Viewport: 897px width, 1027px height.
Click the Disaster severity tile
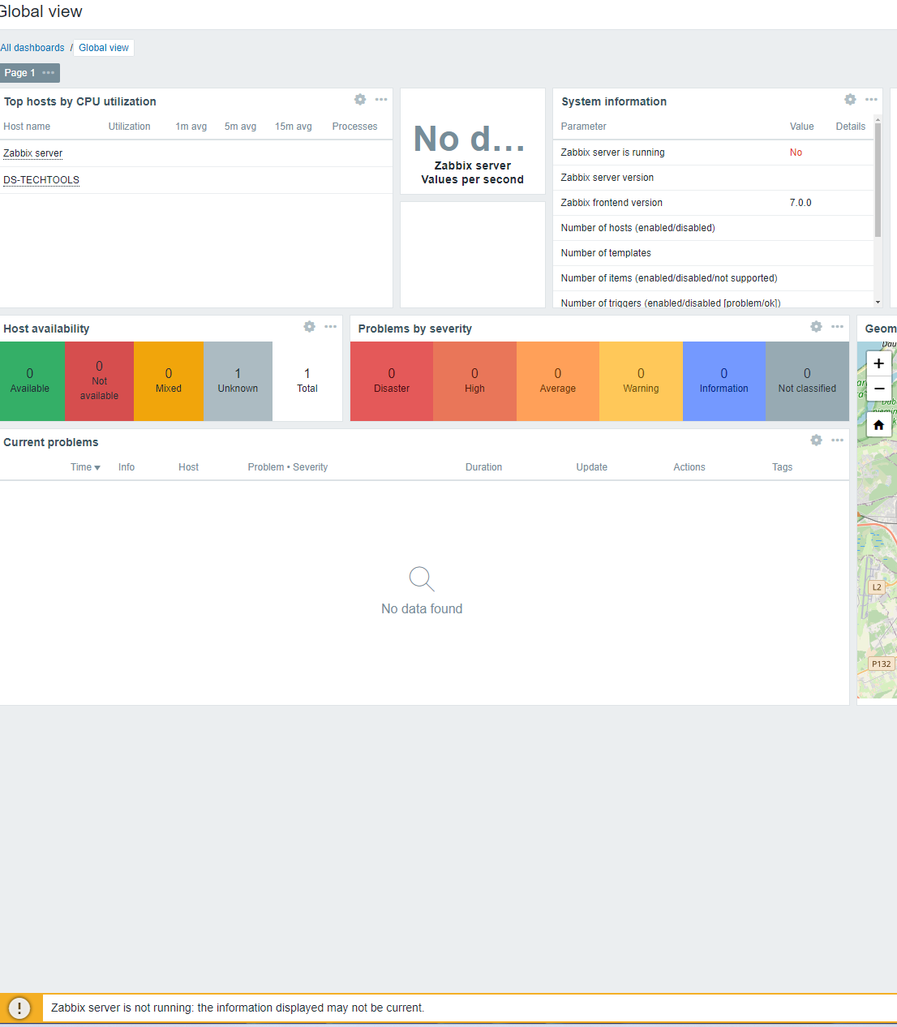[x=392, y=381]
